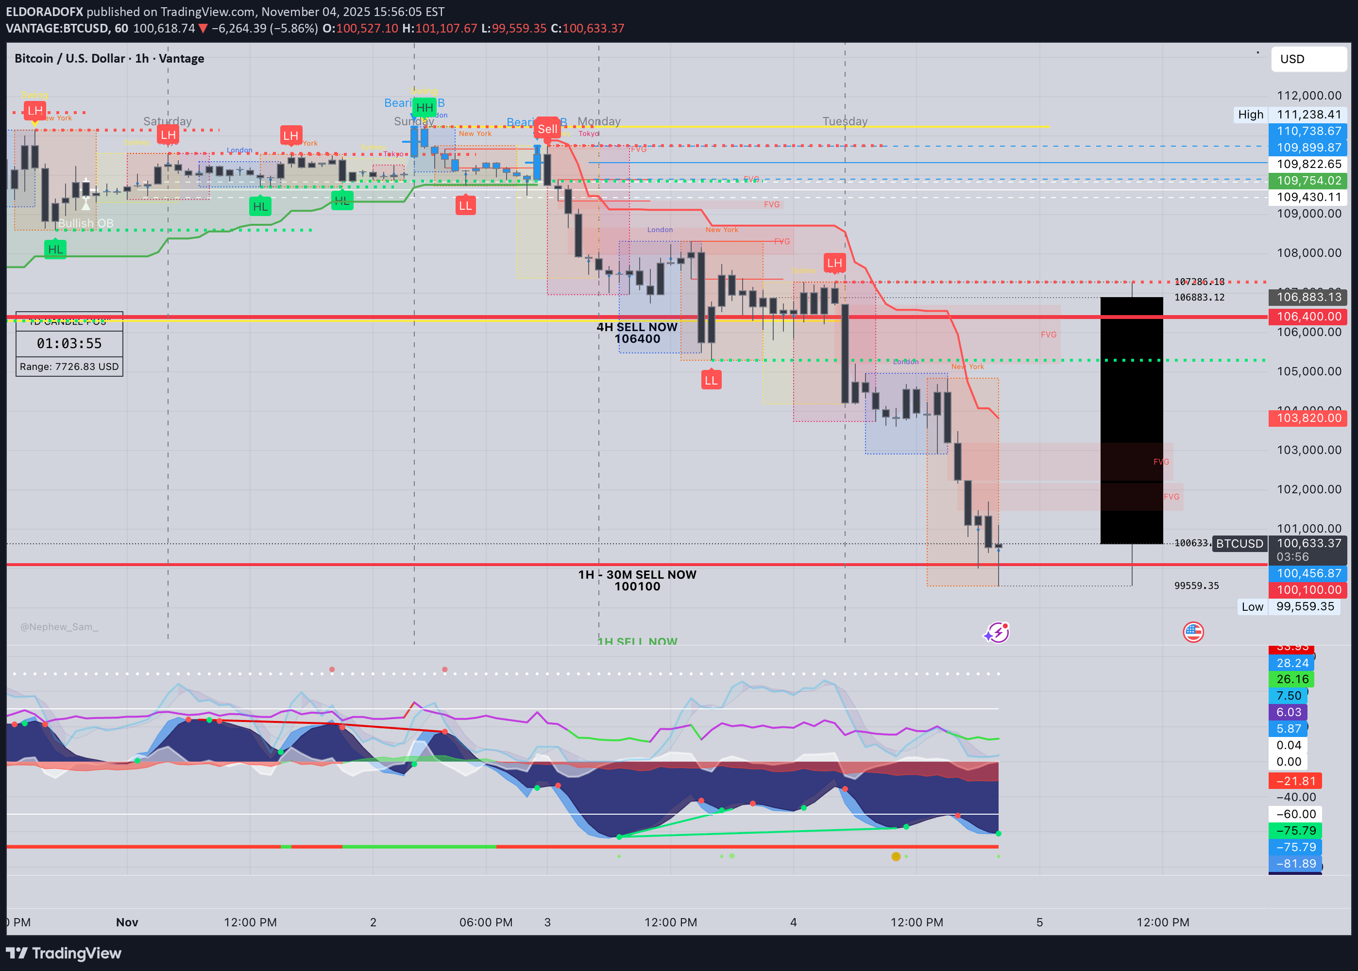Screen dimensions: 1358x971
Task: Select the green HH swing label
Action: [x=424, y=108]
